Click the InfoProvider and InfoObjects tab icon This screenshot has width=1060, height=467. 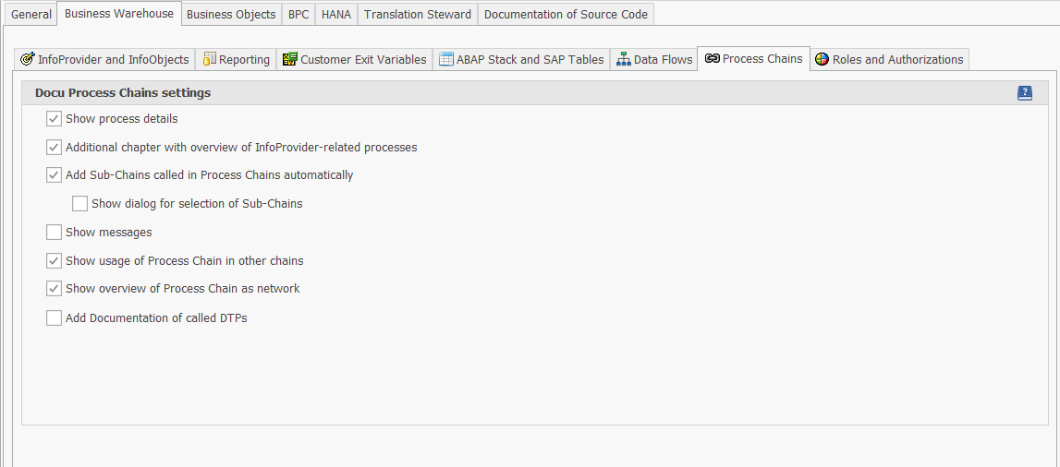27,60
